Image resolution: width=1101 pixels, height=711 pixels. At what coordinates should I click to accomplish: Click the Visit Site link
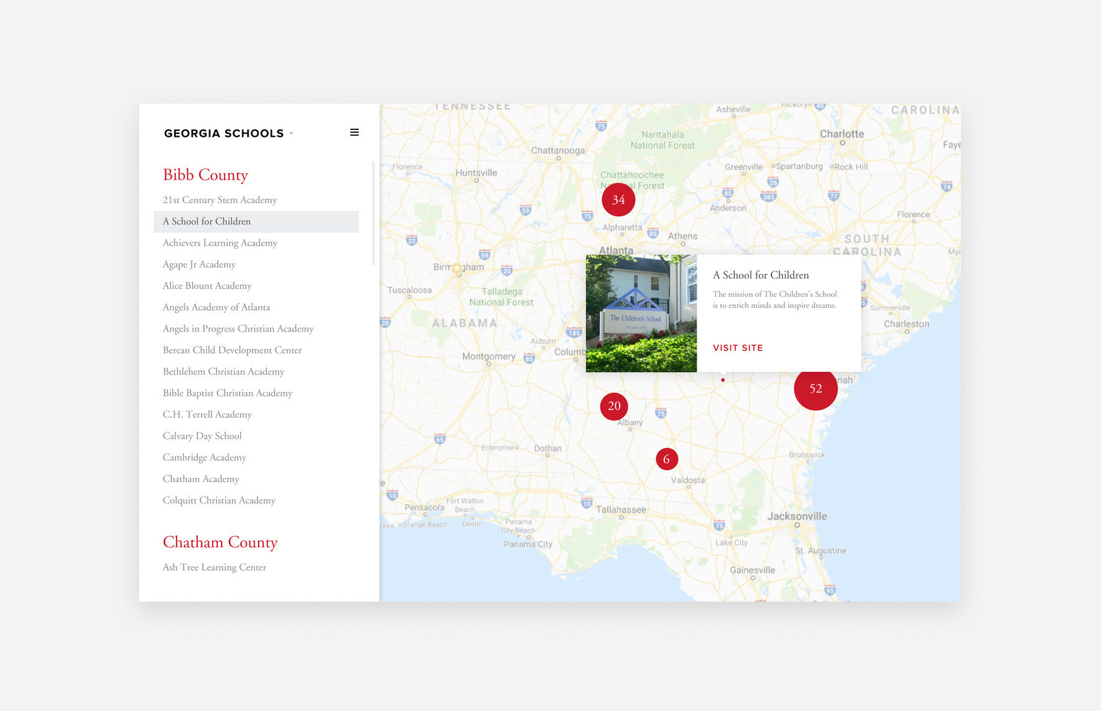click(x=737, y=348)
